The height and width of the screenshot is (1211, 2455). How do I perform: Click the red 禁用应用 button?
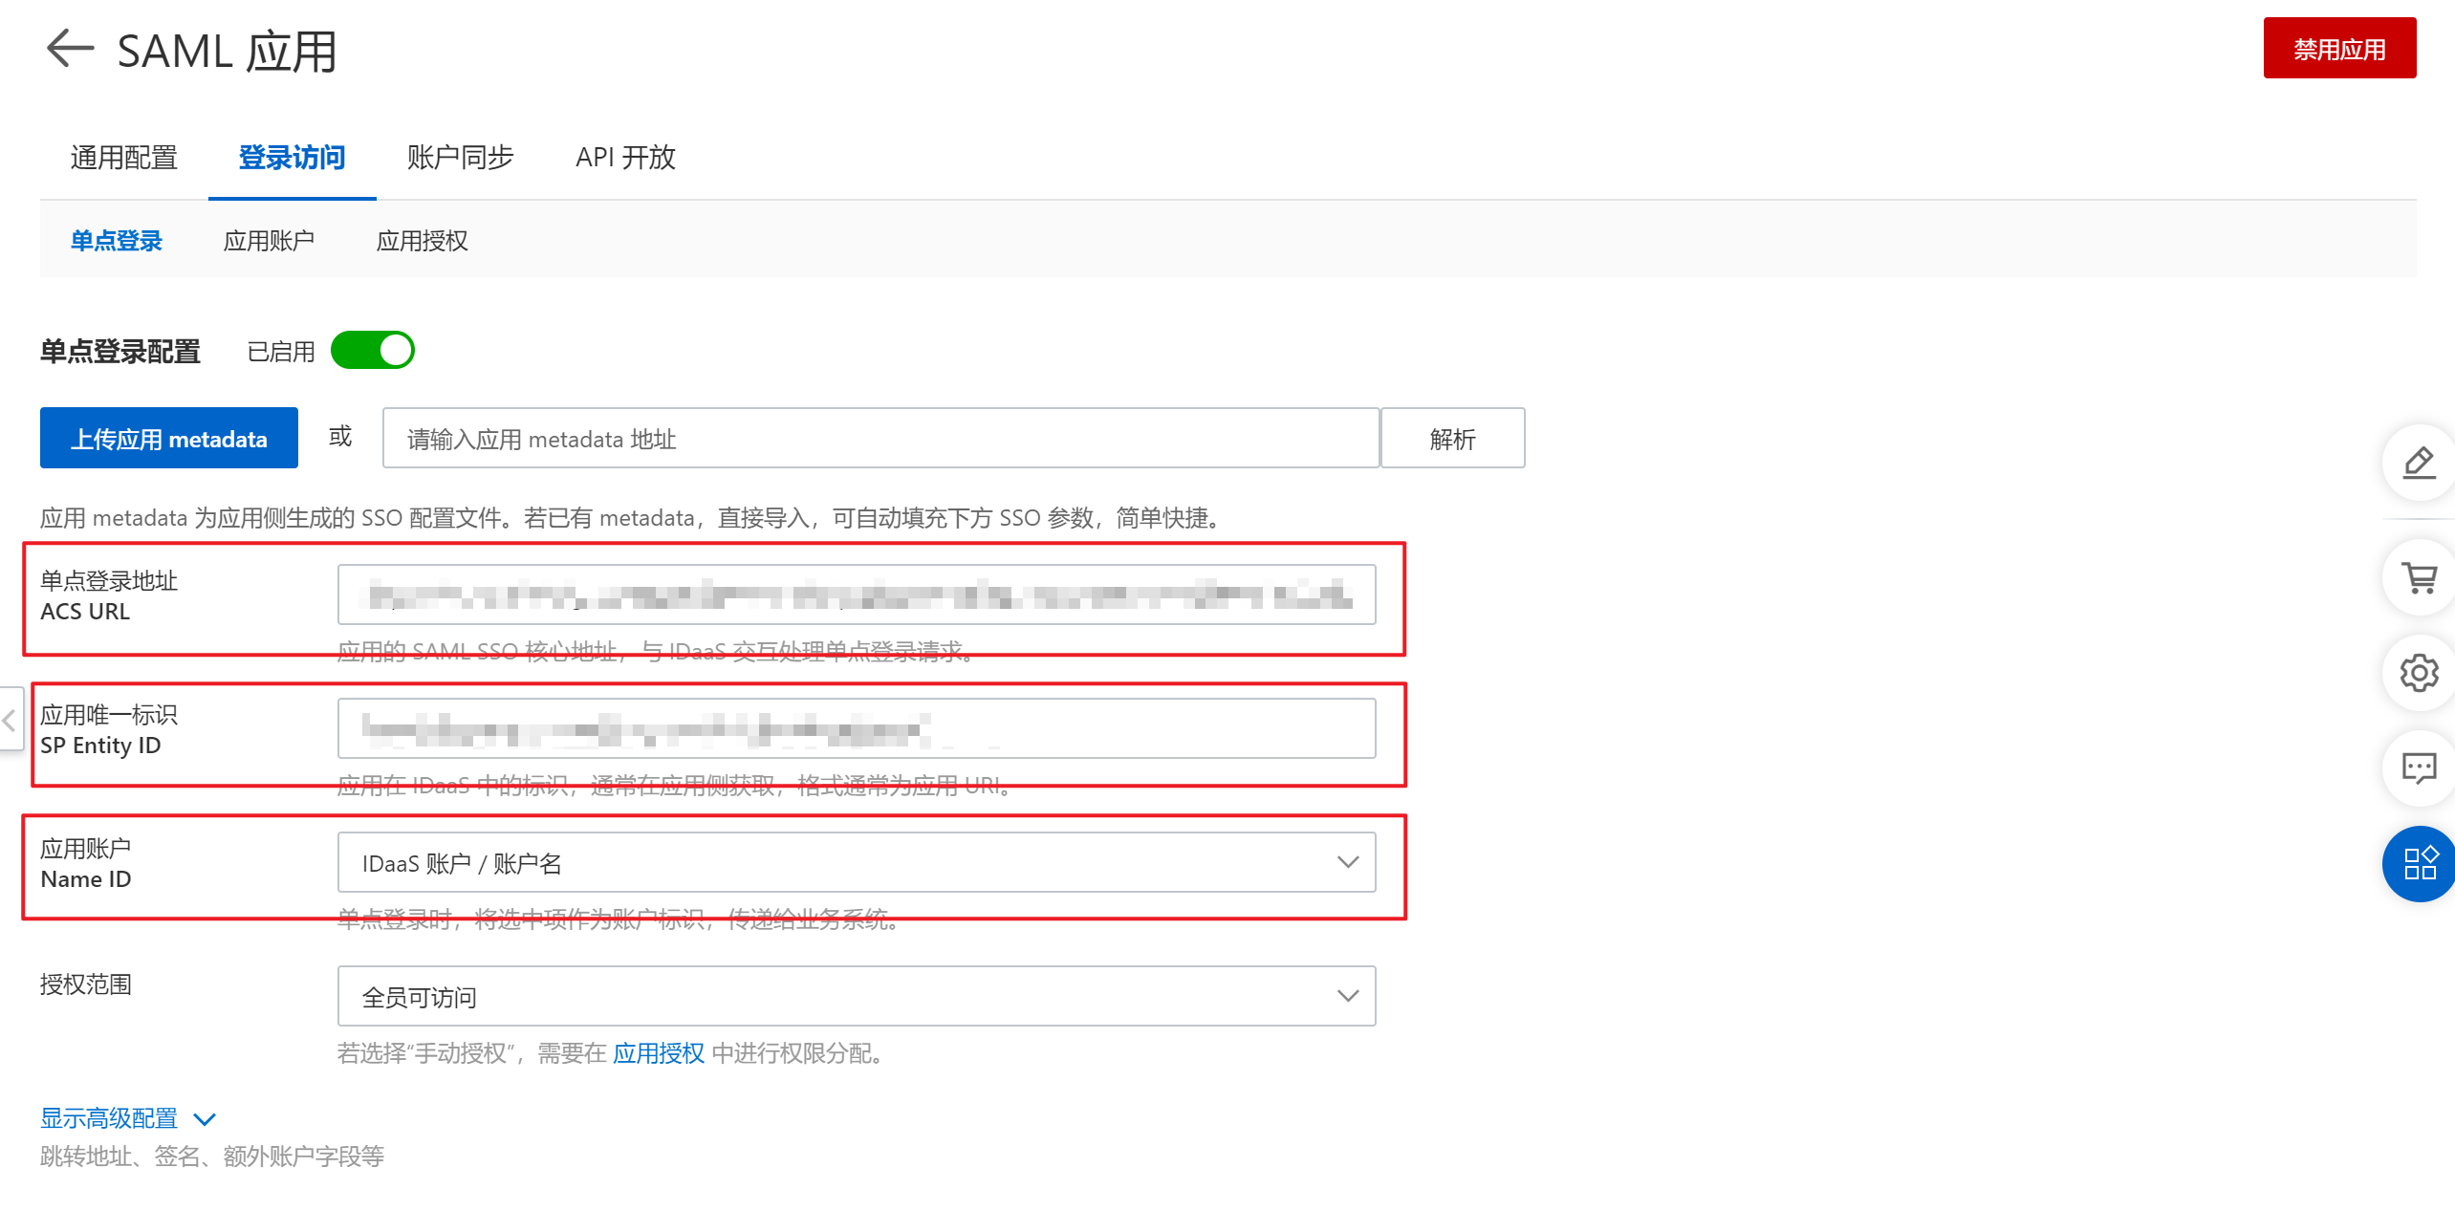coord(2338,49)
